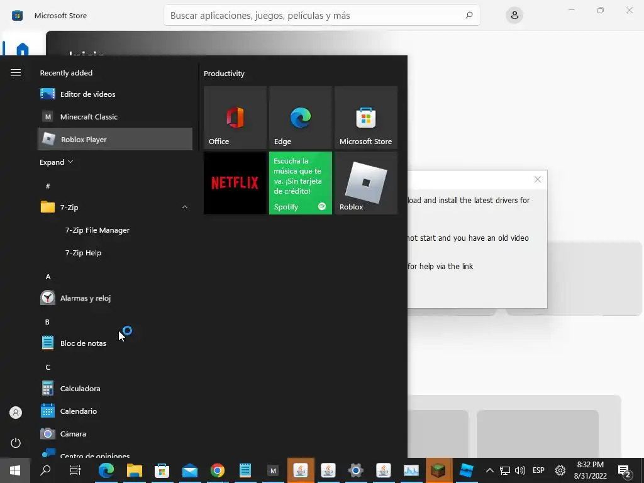Launch the Calculadora app

click(115, 389)
